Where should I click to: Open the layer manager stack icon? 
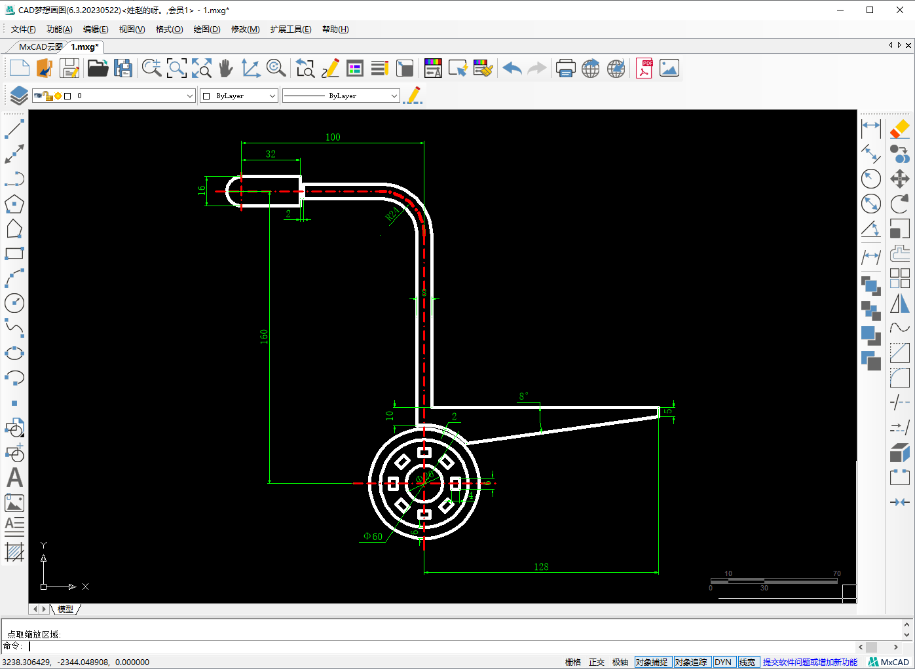point(18,96)
